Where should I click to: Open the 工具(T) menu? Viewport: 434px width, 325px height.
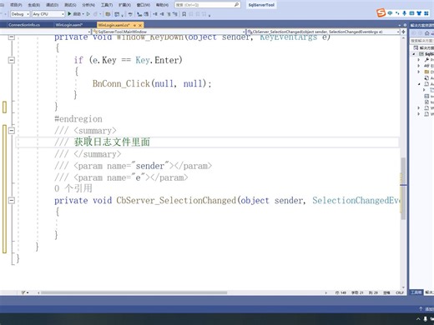pyautogui.click(x=107, y=5)
